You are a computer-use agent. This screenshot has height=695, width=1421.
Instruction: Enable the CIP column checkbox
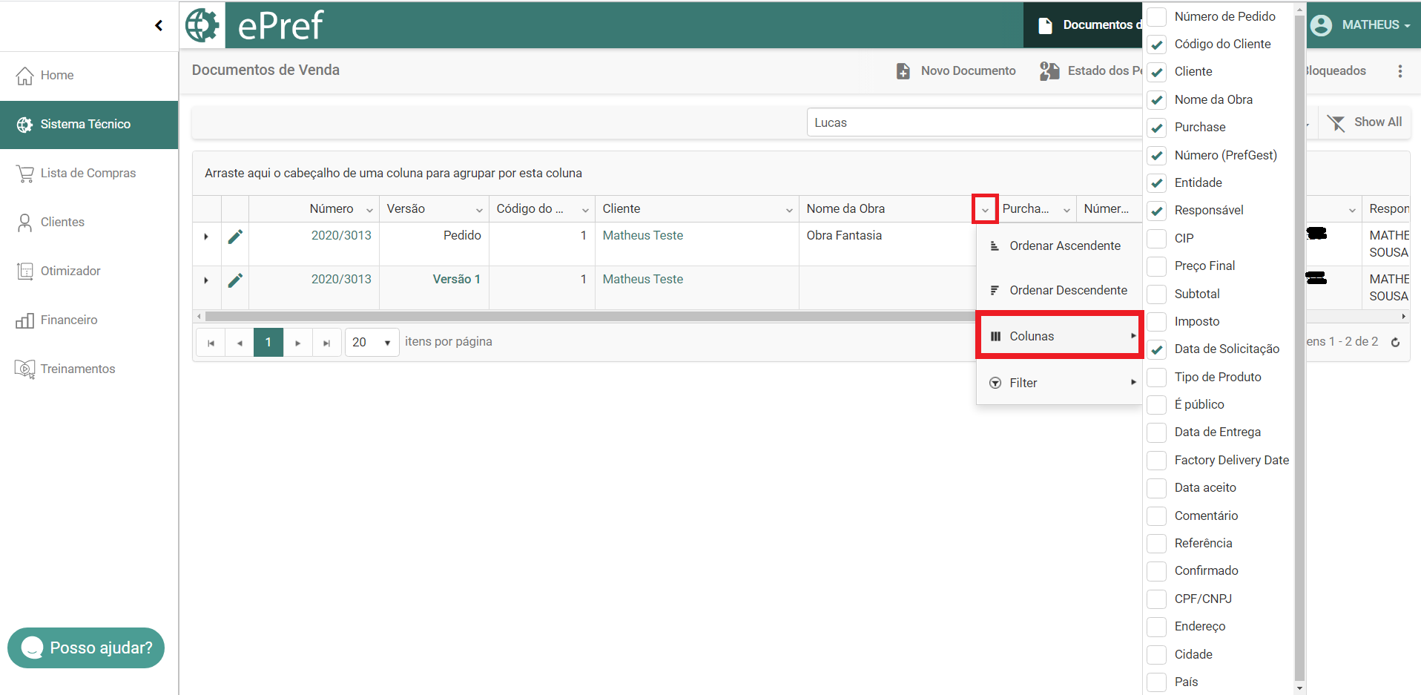pyautogui.click(x=1157, y=239)
